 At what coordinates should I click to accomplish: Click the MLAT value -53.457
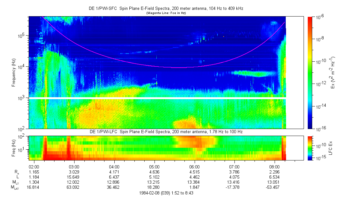(273, 187)
